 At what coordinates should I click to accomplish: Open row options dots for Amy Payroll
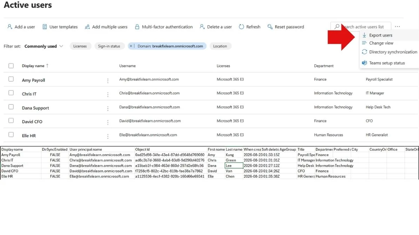pyautogui.click(x=108, y=80)
